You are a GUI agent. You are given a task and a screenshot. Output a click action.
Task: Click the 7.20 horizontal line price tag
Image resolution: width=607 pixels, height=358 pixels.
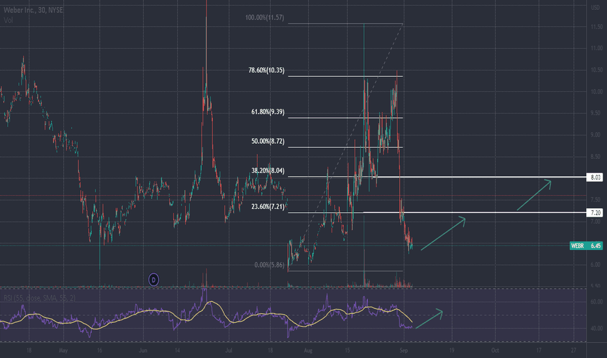[x=595, y=212]
